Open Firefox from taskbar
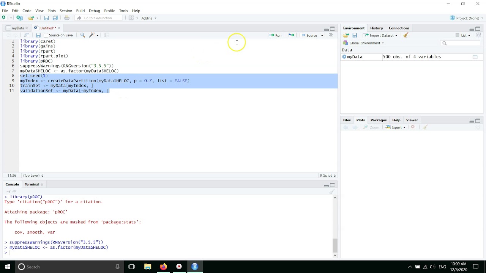 [x=163, y=267]
